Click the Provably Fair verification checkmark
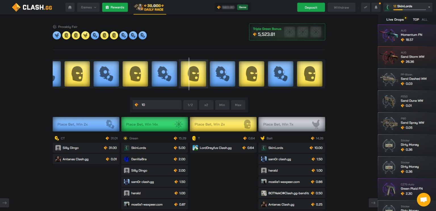436x211 pixels. pos(54,27)
